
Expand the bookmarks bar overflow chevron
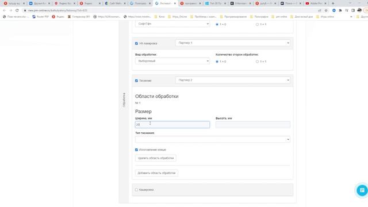pos(351,17)
